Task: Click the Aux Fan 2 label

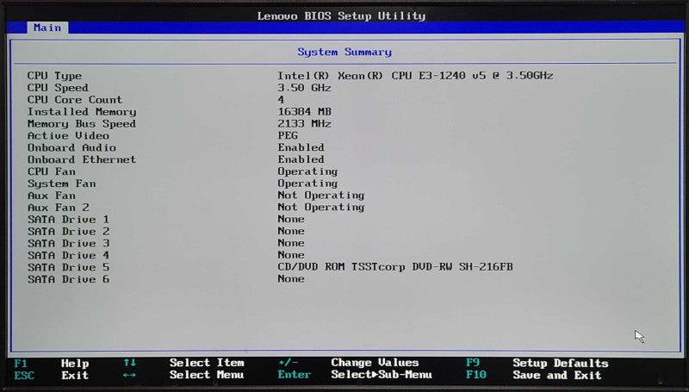Action: (x=58, y=208)
